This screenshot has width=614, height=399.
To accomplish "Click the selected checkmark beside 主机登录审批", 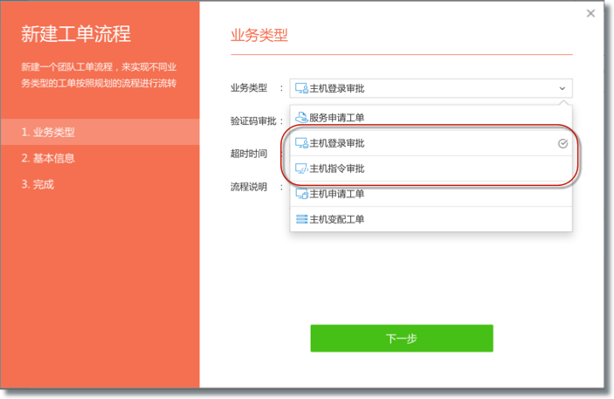I will pos(562,143).
